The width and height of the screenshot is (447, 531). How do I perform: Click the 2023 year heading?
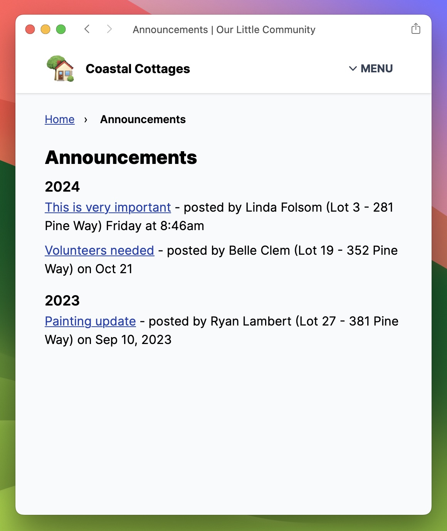pyautogui.click(x=62, y=301)
